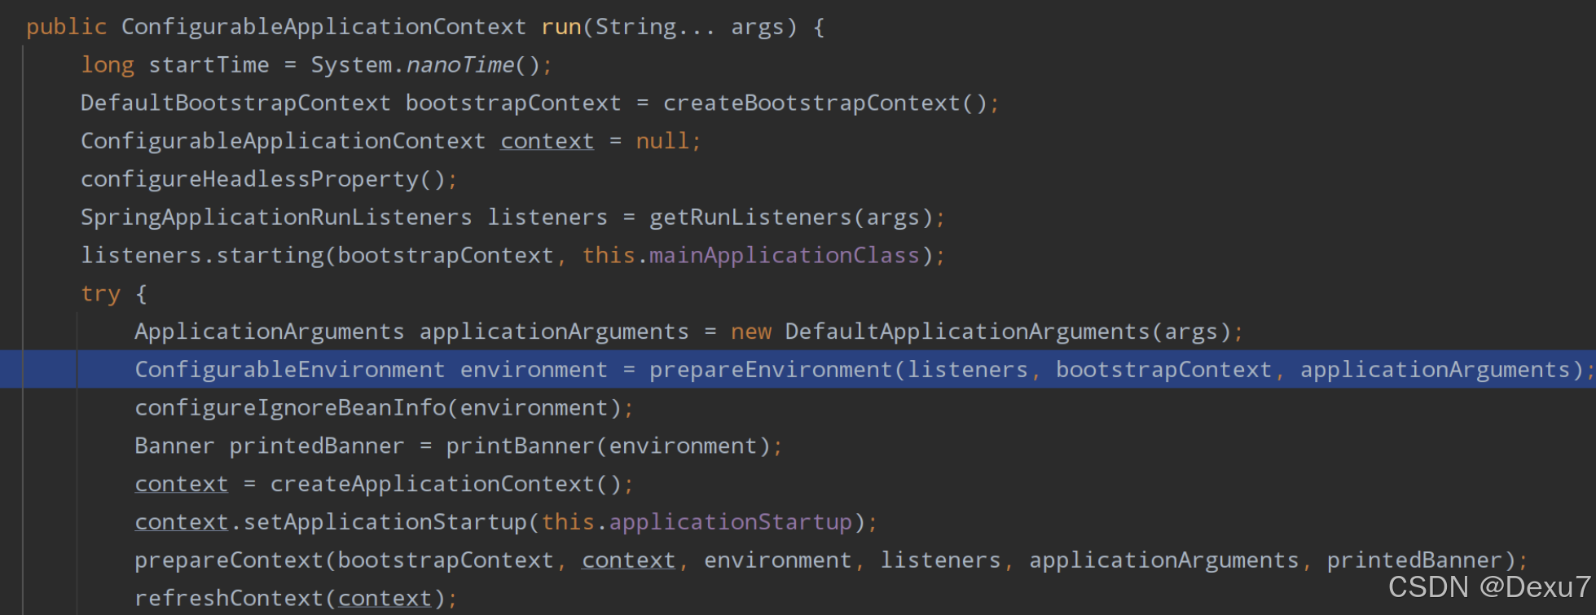Click the run method name in signature
The width and height of the screenshot is (1596, 615).
(x=561, y=27)
